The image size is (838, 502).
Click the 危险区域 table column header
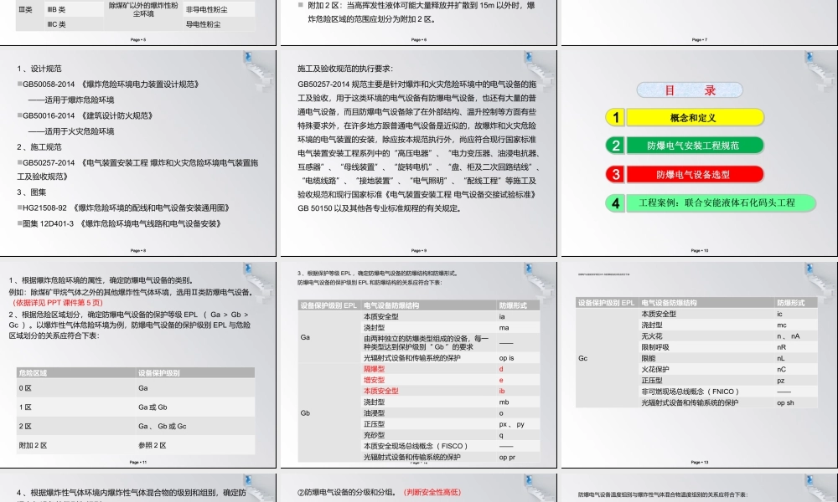coord(75,372)
